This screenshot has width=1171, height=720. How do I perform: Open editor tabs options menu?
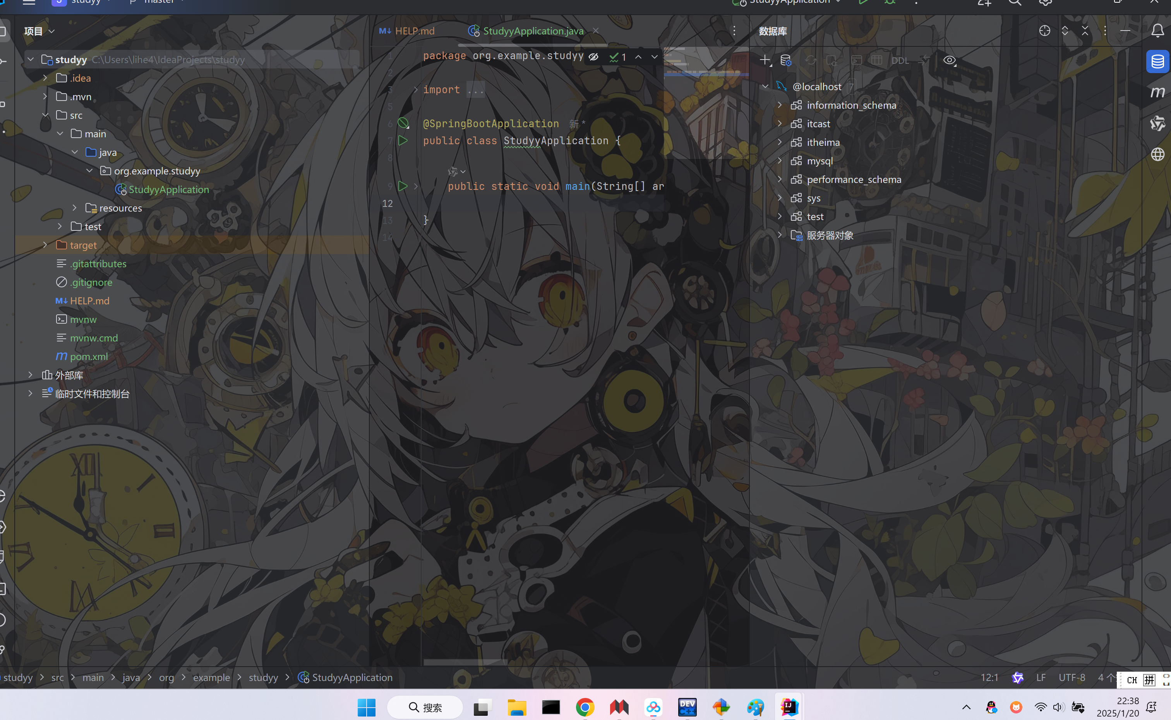click(734, 31)
